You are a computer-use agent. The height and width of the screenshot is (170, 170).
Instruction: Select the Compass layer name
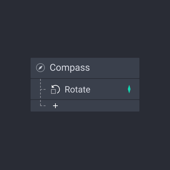(70, 68)
